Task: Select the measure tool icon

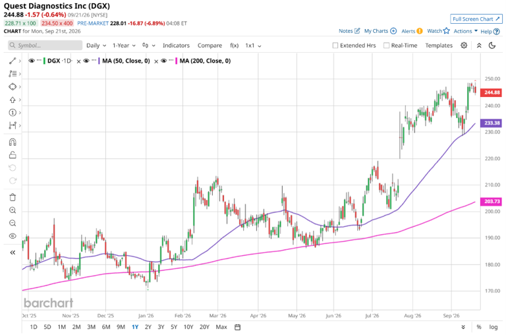Action: click(13, 125)
